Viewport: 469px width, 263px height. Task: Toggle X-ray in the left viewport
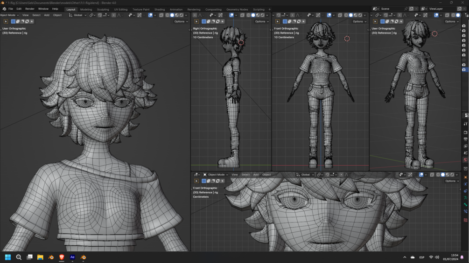coord(161,15)
